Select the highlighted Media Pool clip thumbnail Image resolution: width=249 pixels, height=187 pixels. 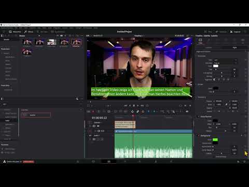(x=76, y=43)
